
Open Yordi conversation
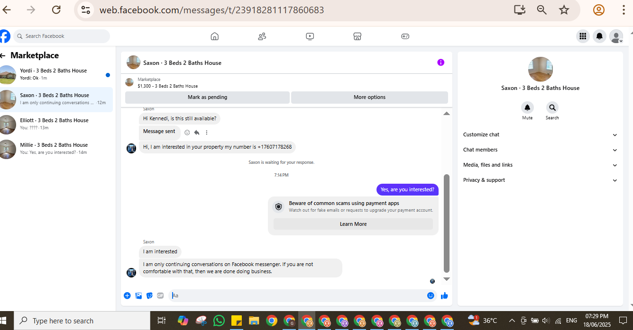tap(56, 74)
